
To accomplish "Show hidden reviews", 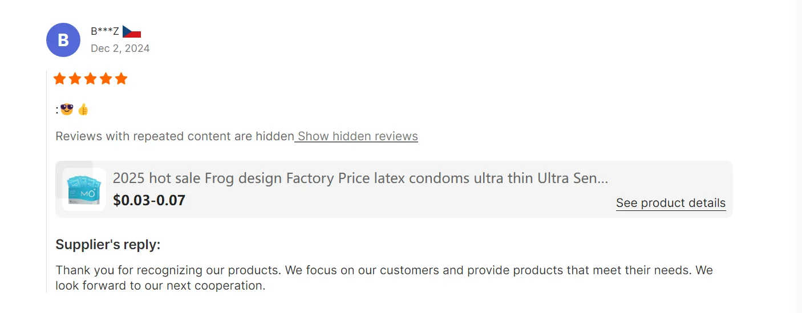I will 358,136.
